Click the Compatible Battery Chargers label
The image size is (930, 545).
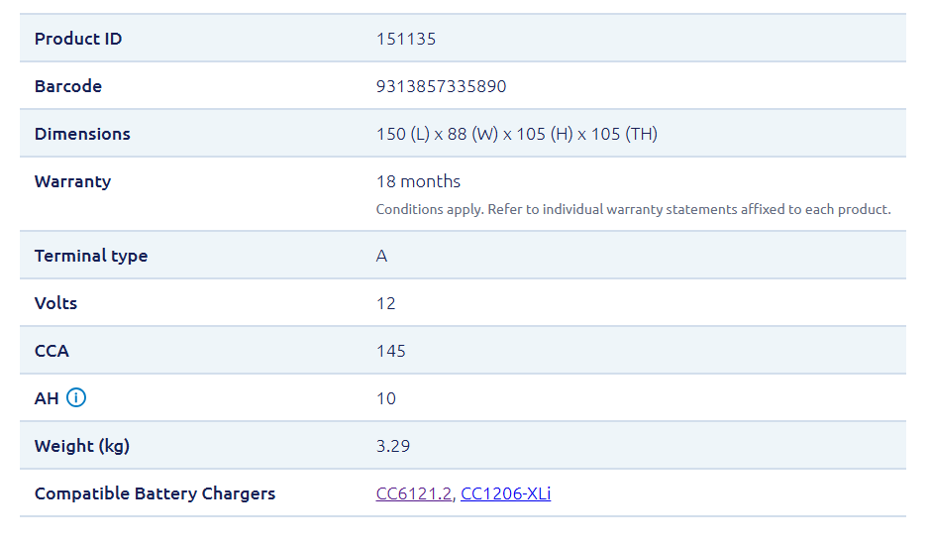[x=155, y=493]
